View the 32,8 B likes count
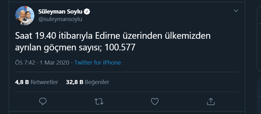The image size is (261, 114). (75, 82)
